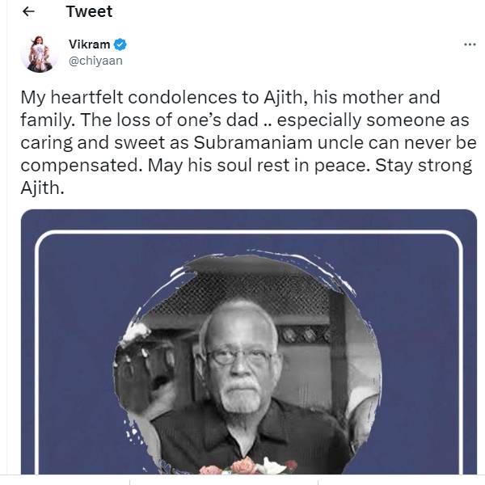Click the eyeglasses on the man's portrait
Image resolution: width=485 pixels, height=485 pixels.
click(x=238, y=357)
